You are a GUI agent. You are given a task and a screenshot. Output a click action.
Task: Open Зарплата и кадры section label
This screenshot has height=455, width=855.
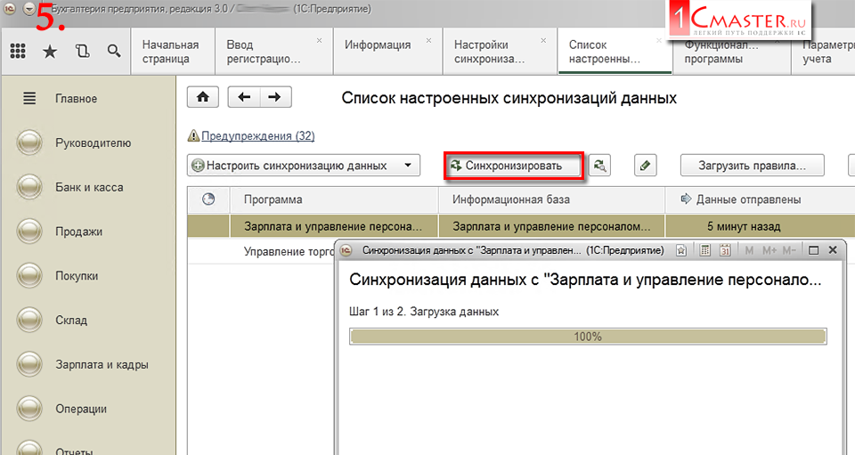102,364
